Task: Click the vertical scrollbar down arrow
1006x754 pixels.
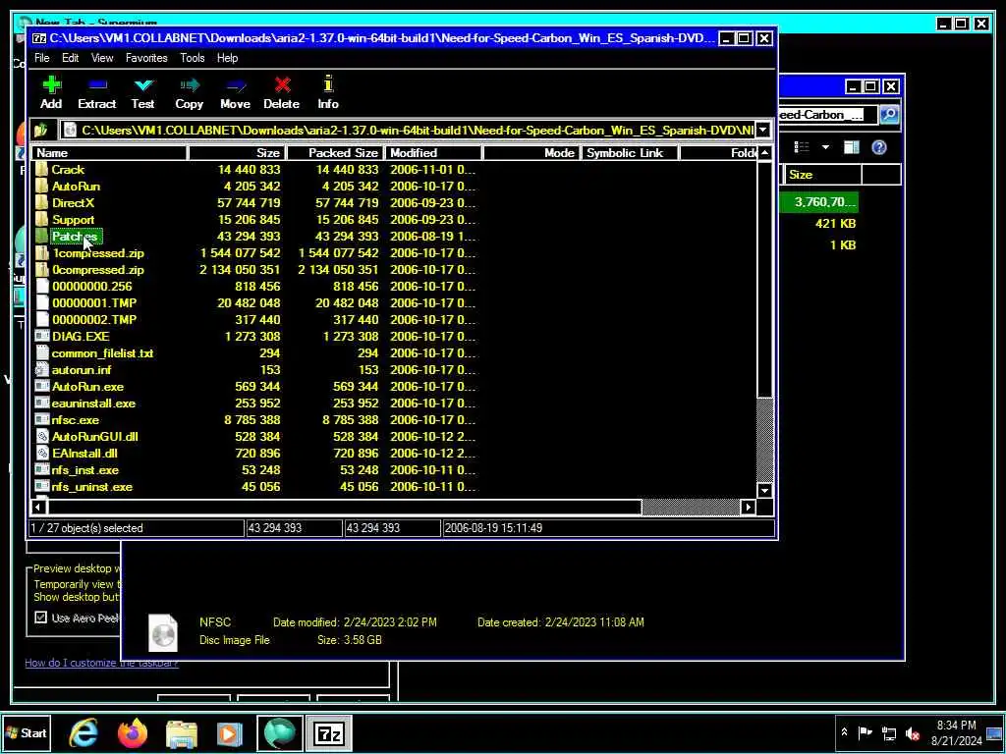Action: click(x=764, y=491)
